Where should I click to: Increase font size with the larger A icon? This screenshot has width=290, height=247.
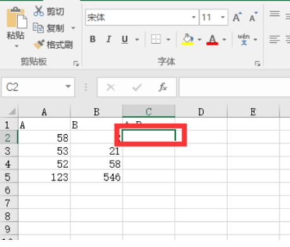point(237,17)
